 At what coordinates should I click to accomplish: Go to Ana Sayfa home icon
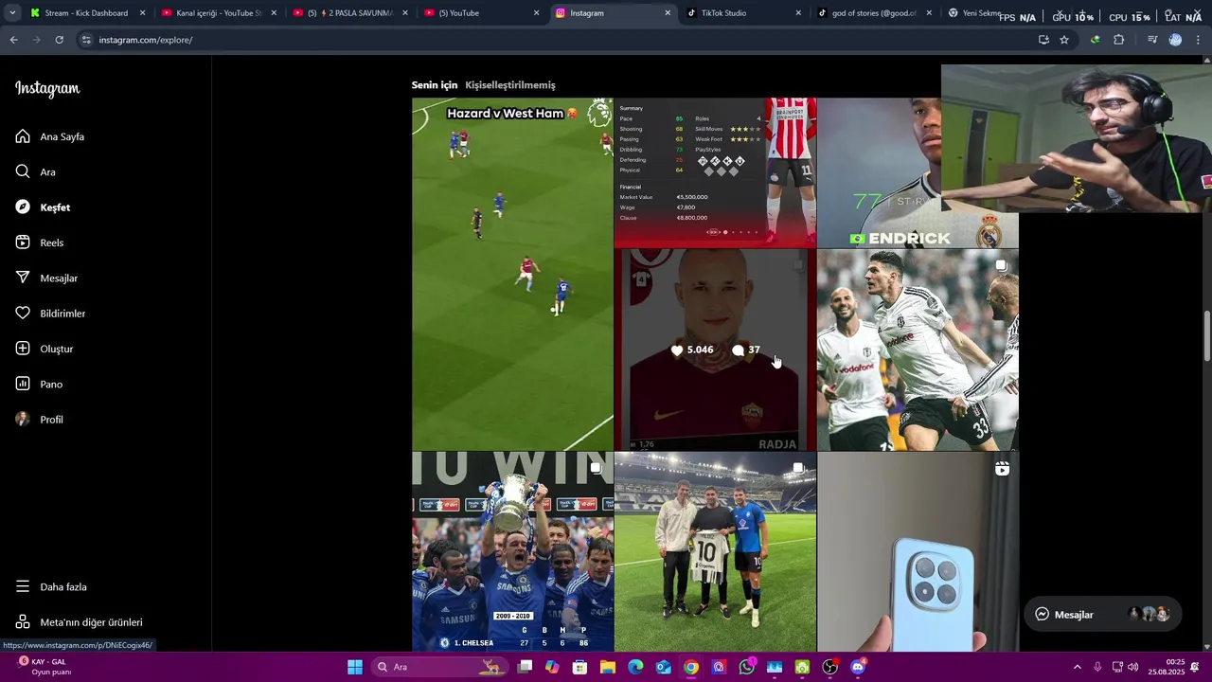tap(23, 136)
